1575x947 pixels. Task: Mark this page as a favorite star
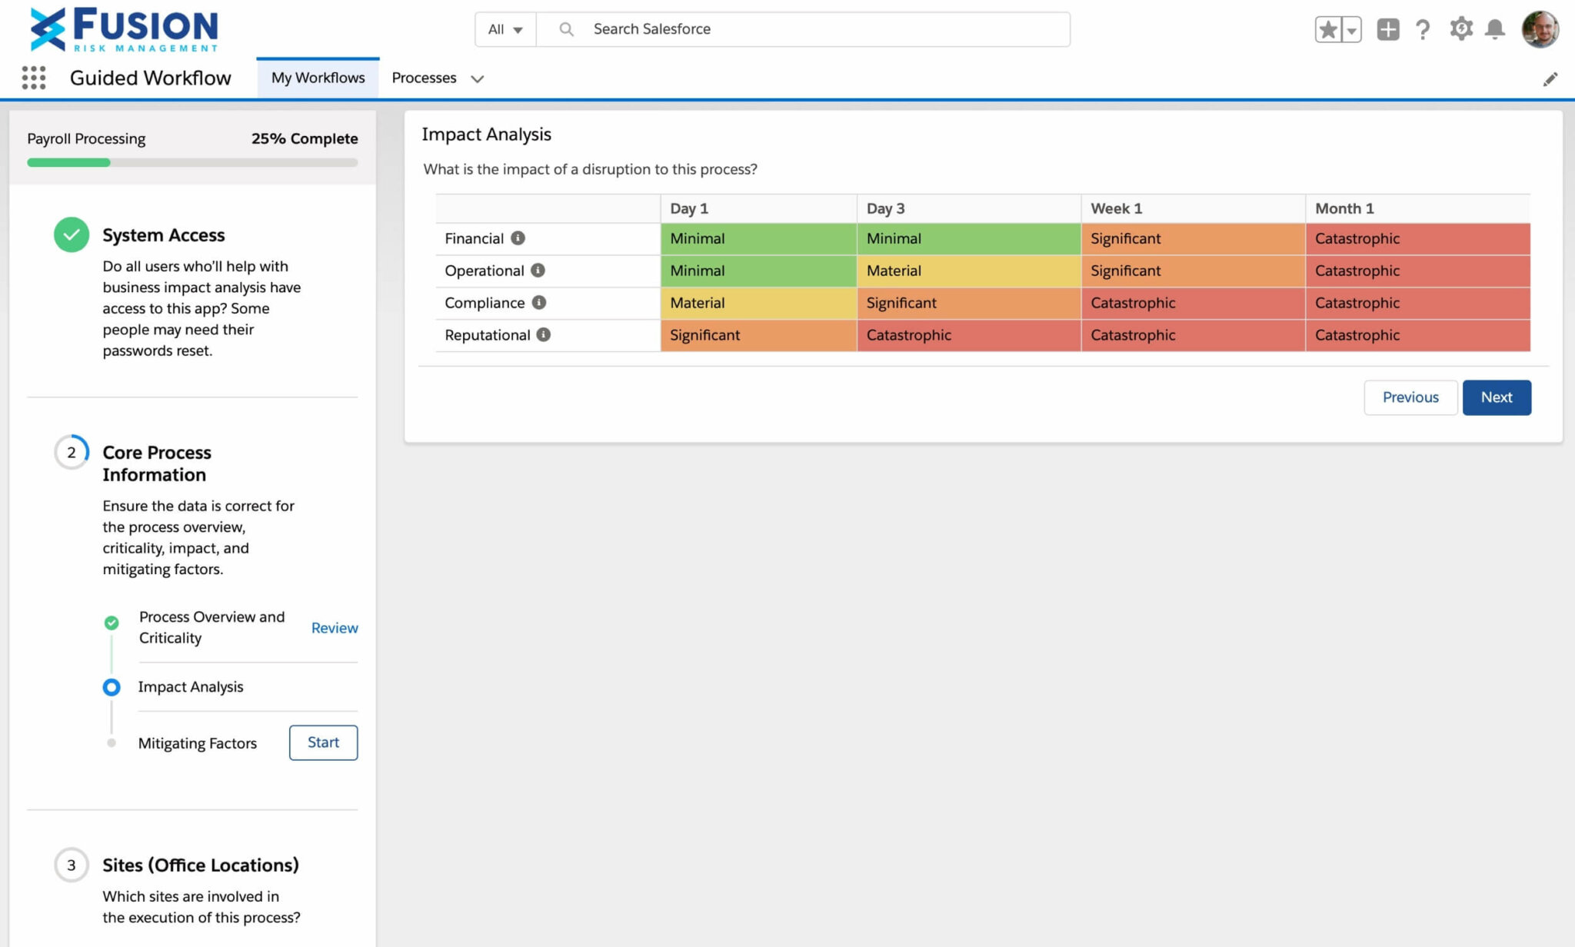click(x=1327, y=29)
